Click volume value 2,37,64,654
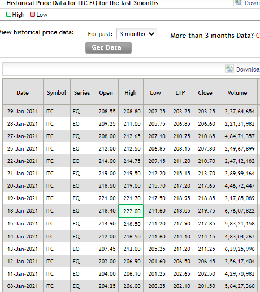260x292 pixels. [240, 112]
